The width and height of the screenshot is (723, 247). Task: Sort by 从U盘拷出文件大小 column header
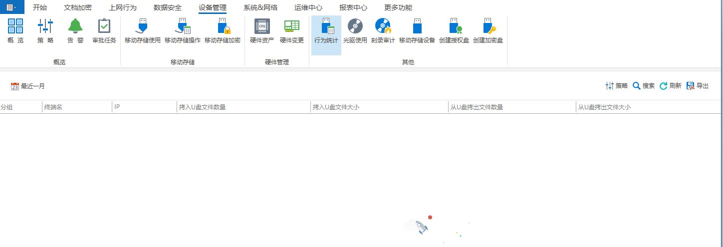pyautogui.click(x=649, y=107)
